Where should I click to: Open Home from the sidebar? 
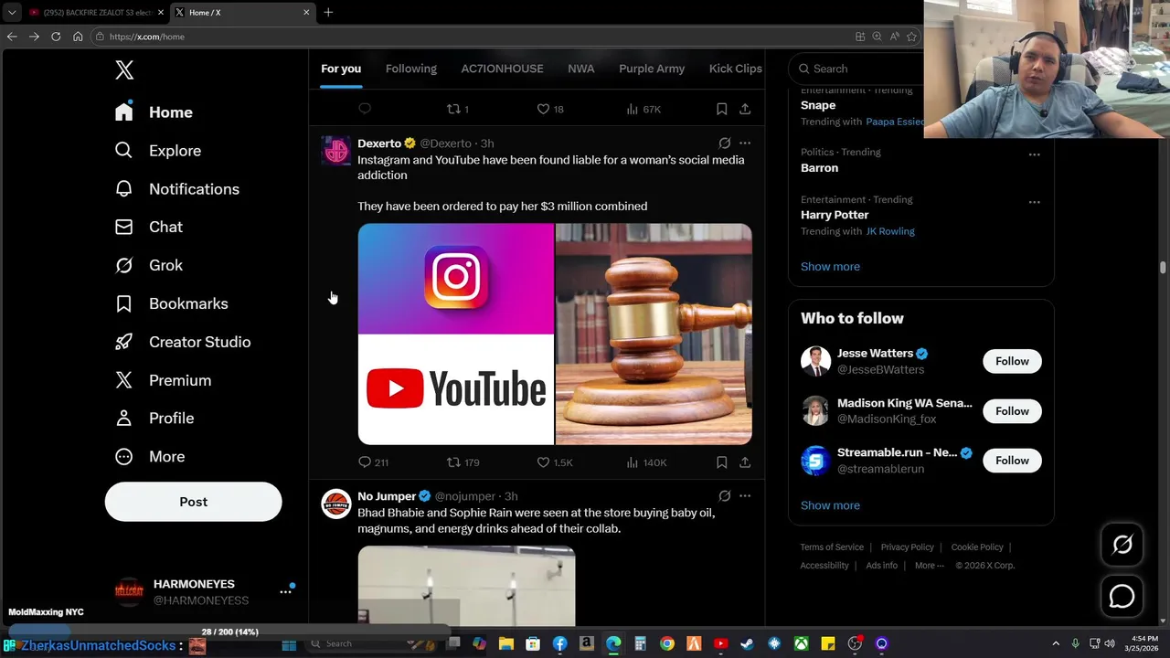(154, 112)
